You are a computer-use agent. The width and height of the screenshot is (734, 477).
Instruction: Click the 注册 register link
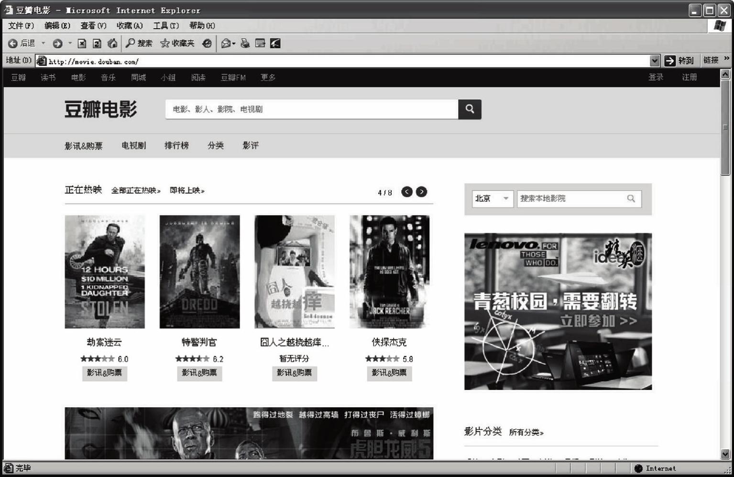(x=689, y=77)
